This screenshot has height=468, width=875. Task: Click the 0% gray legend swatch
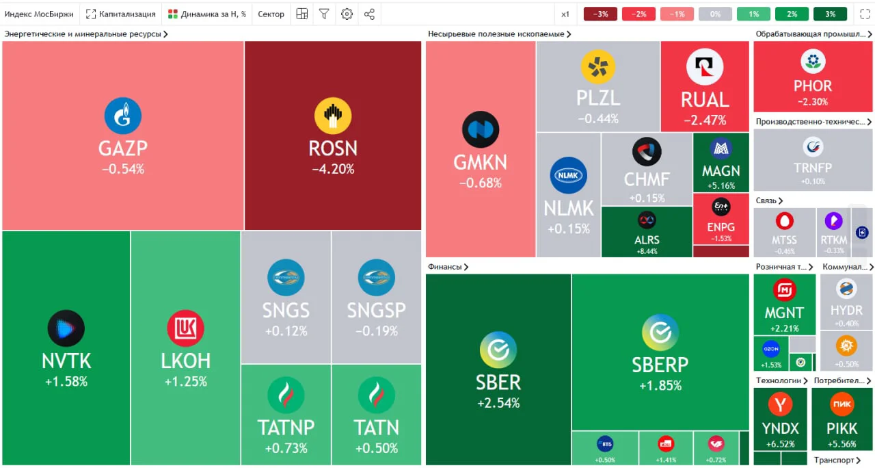coord(715,14)
